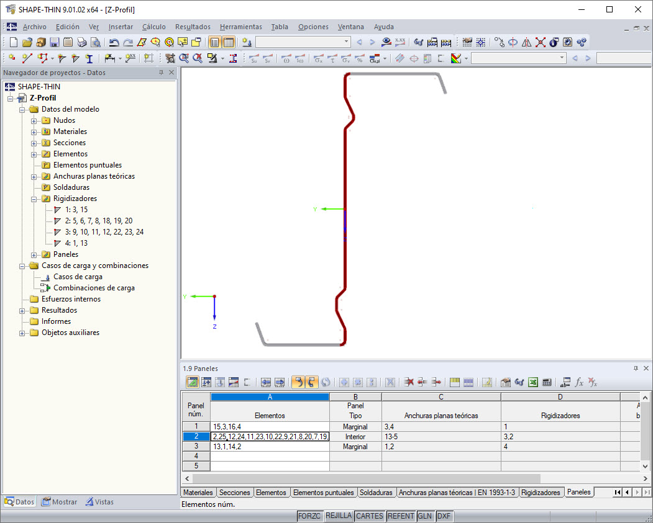Toggle the highlighted right-curved arrow sync button
The width and height of the screenshot is (653, 523).
pos(311,382)
